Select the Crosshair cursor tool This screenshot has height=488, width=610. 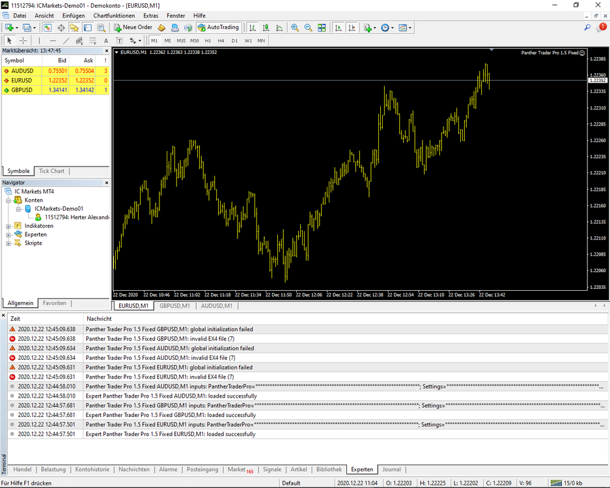(23, 40)
